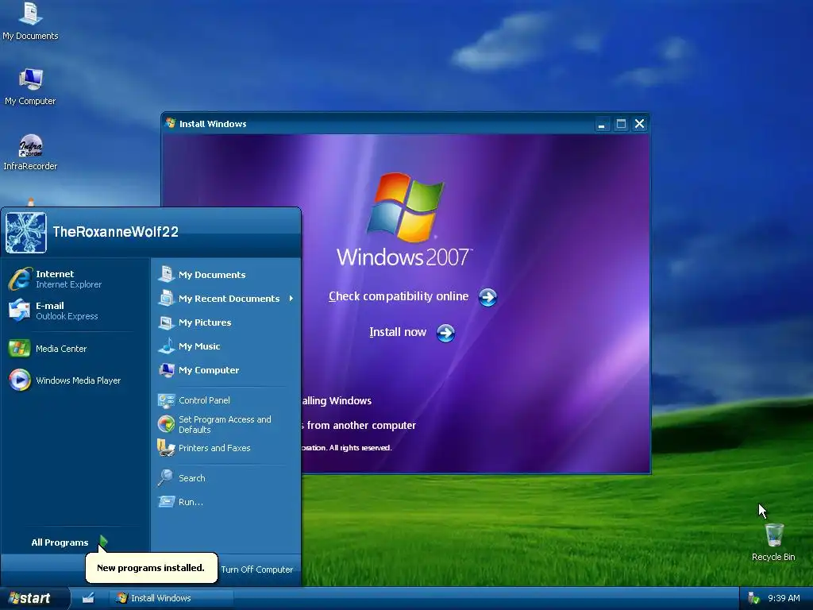Image resolution: width=813 pixels, height=610 pixels.
Task: Select the Recycle Bin on desktop
Action: point(773,542)
